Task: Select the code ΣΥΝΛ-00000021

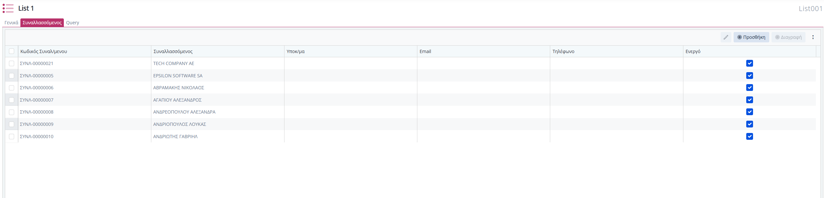Action: pos(37,63)
